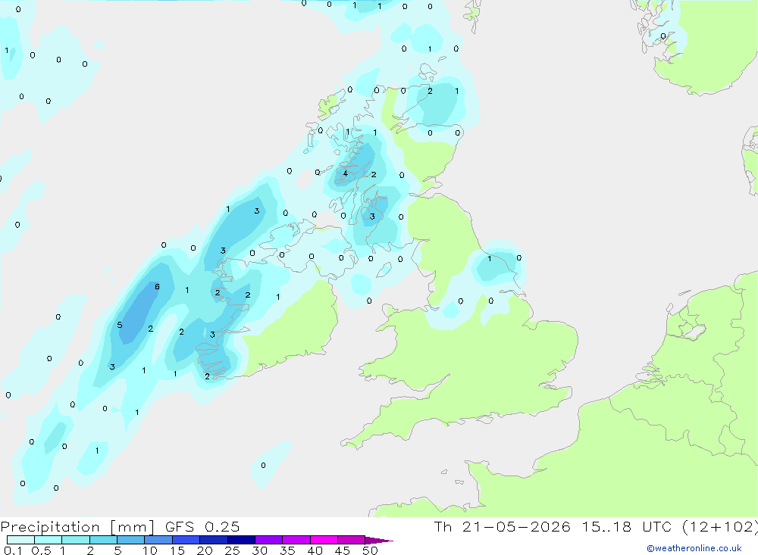
Task: Pick the 10–15 mm legend color swatch
Action: (158, 540)
